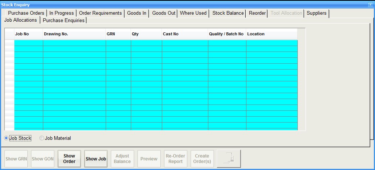375x170 pixels.
Task: Go to the Goods In tab
Action: (136, 13)
